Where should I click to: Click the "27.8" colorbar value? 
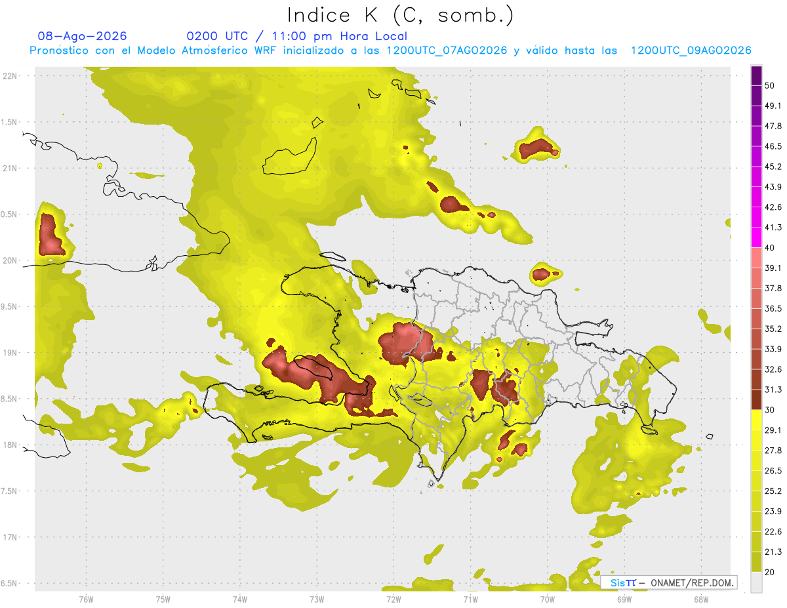coord(773,451)
